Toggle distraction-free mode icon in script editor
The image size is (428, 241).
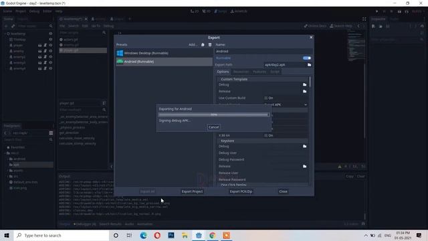click(x=364, y=19)
